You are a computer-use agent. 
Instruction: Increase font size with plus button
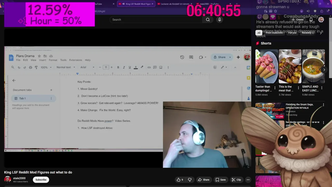[112, 67]
